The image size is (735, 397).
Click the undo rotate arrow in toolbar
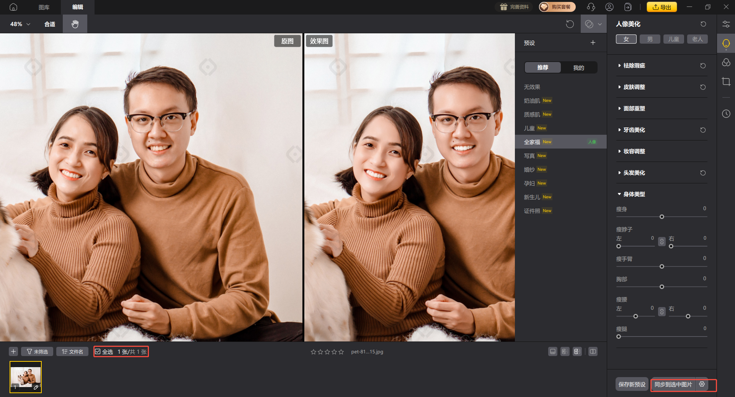coord(570,24)
